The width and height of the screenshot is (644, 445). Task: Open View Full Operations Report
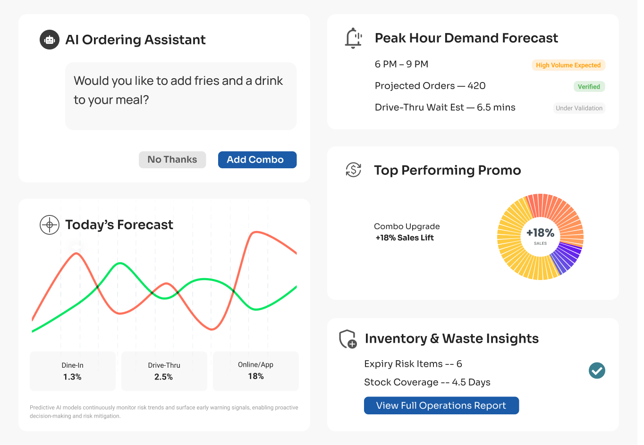pos(441,405)
